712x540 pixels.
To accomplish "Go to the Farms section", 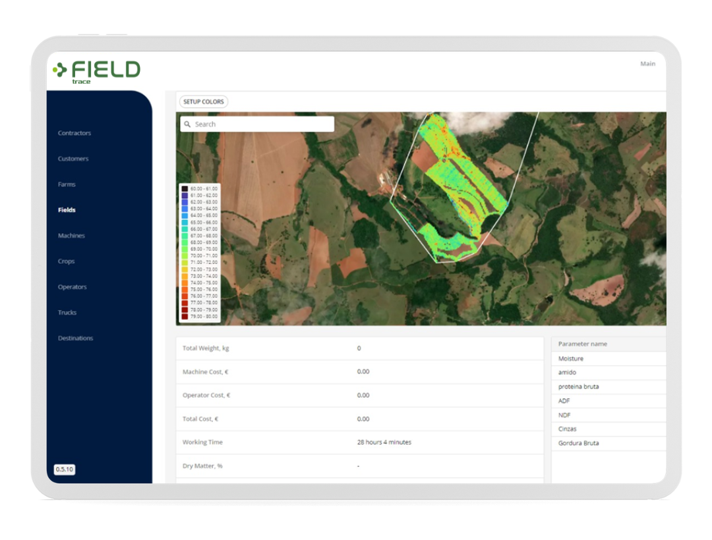I will 65,184.
